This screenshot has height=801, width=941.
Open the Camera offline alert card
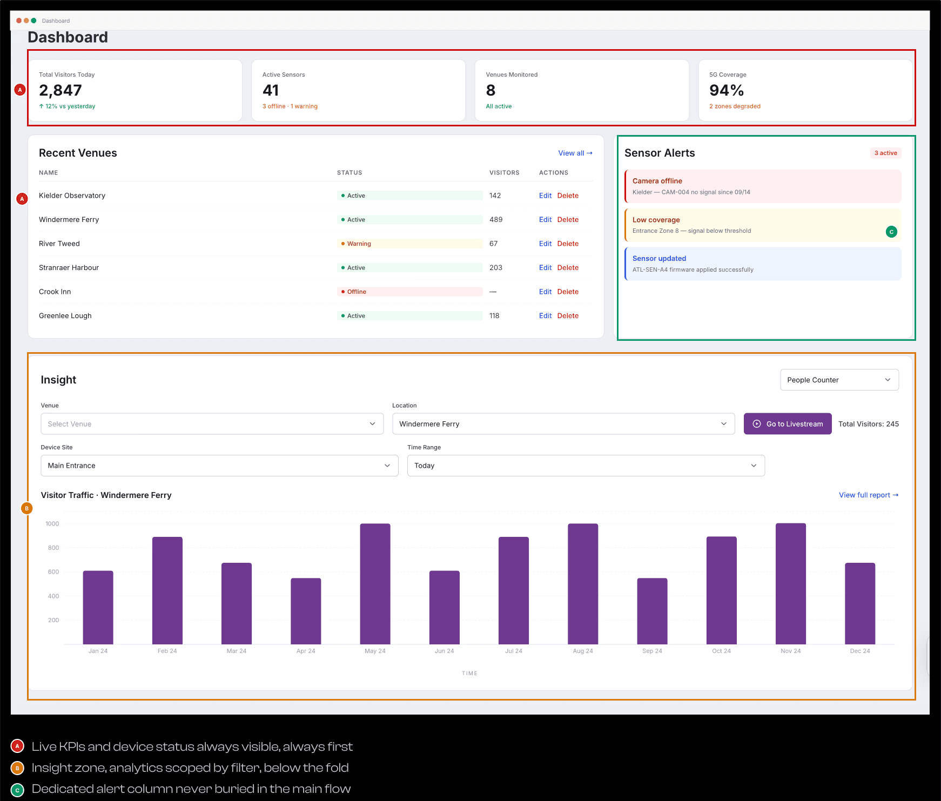763,186
